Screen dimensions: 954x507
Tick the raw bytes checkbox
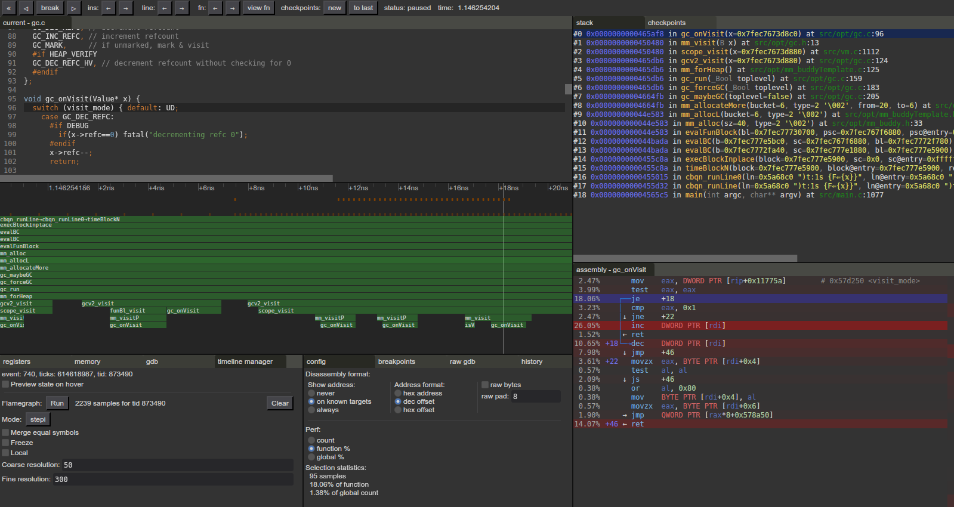click(485, 385)
